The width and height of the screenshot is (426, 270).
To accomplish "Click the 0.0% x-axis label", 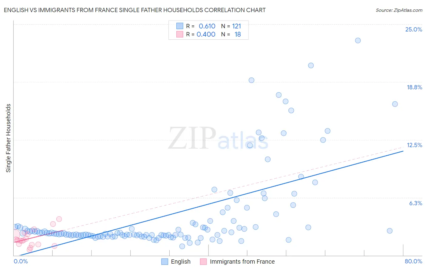I will point(21,261).
